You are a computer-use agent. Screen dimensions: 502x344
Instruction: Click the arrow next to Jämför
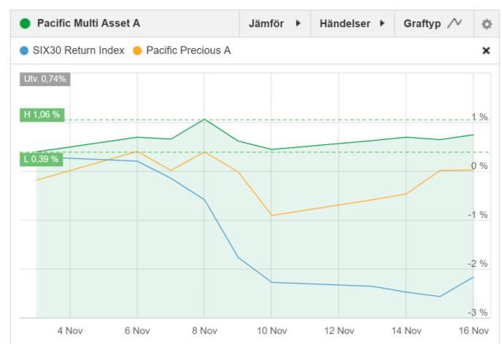[298, 23]
